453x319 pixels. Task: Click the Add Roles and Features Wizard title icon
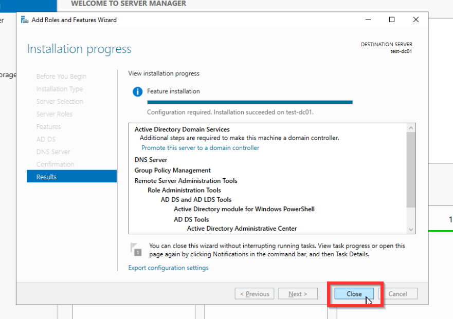click(25, 20)
